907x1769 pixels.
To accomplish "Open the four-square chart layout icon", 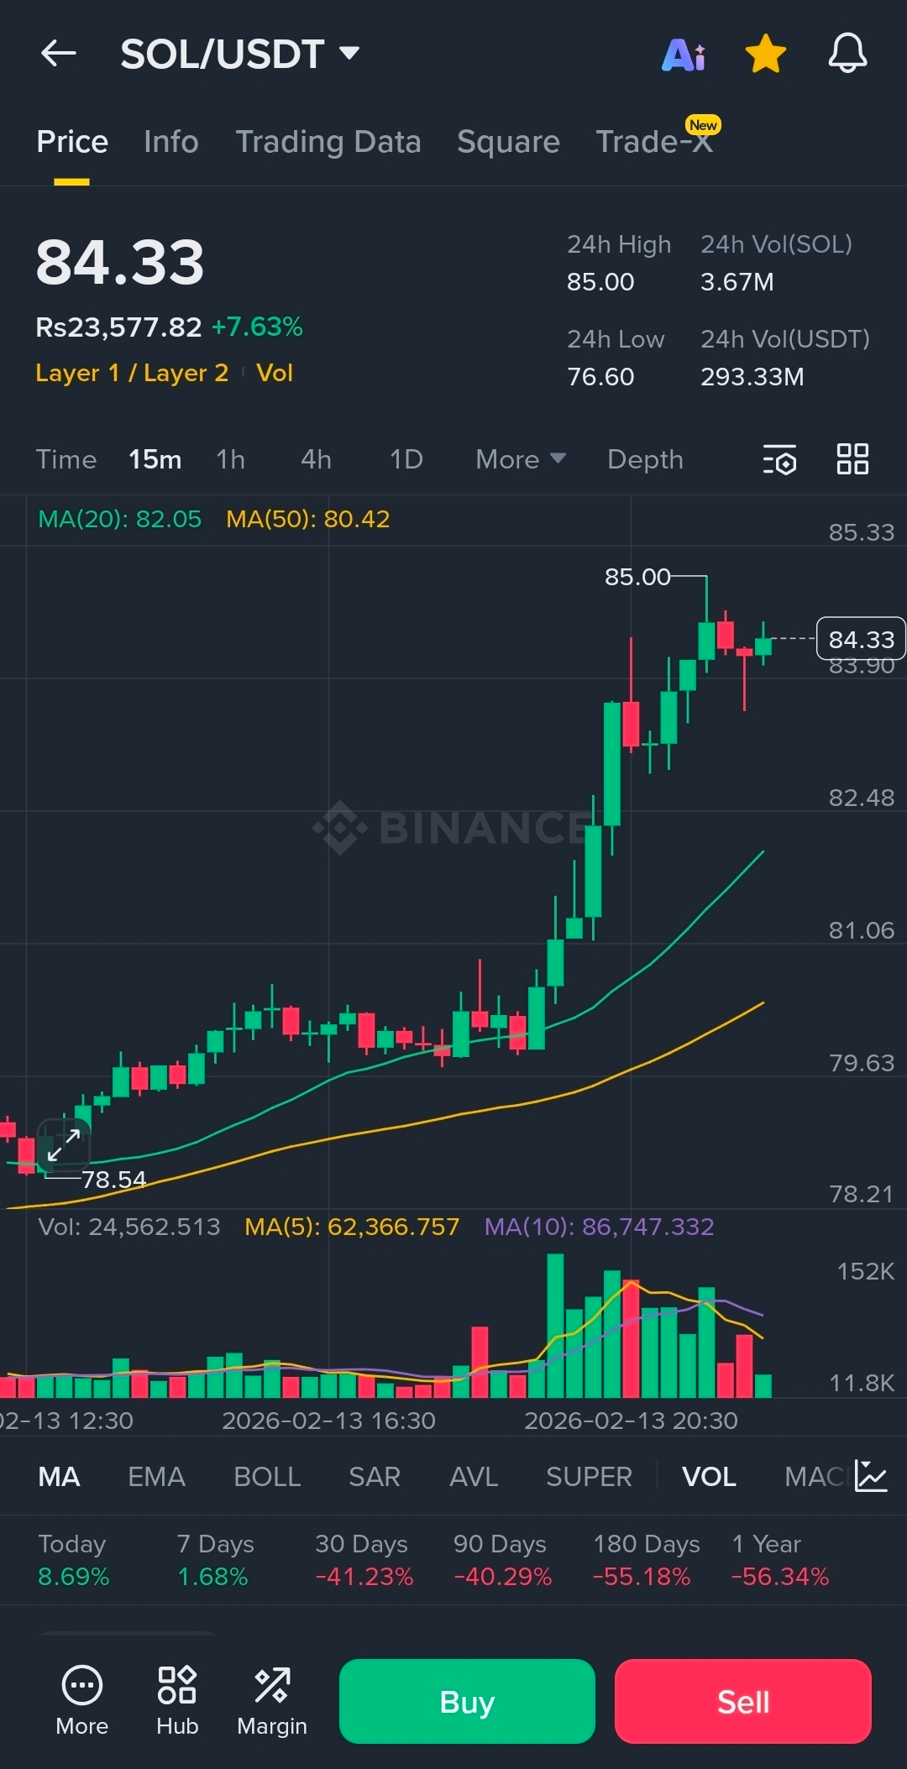I will point(852,459).
